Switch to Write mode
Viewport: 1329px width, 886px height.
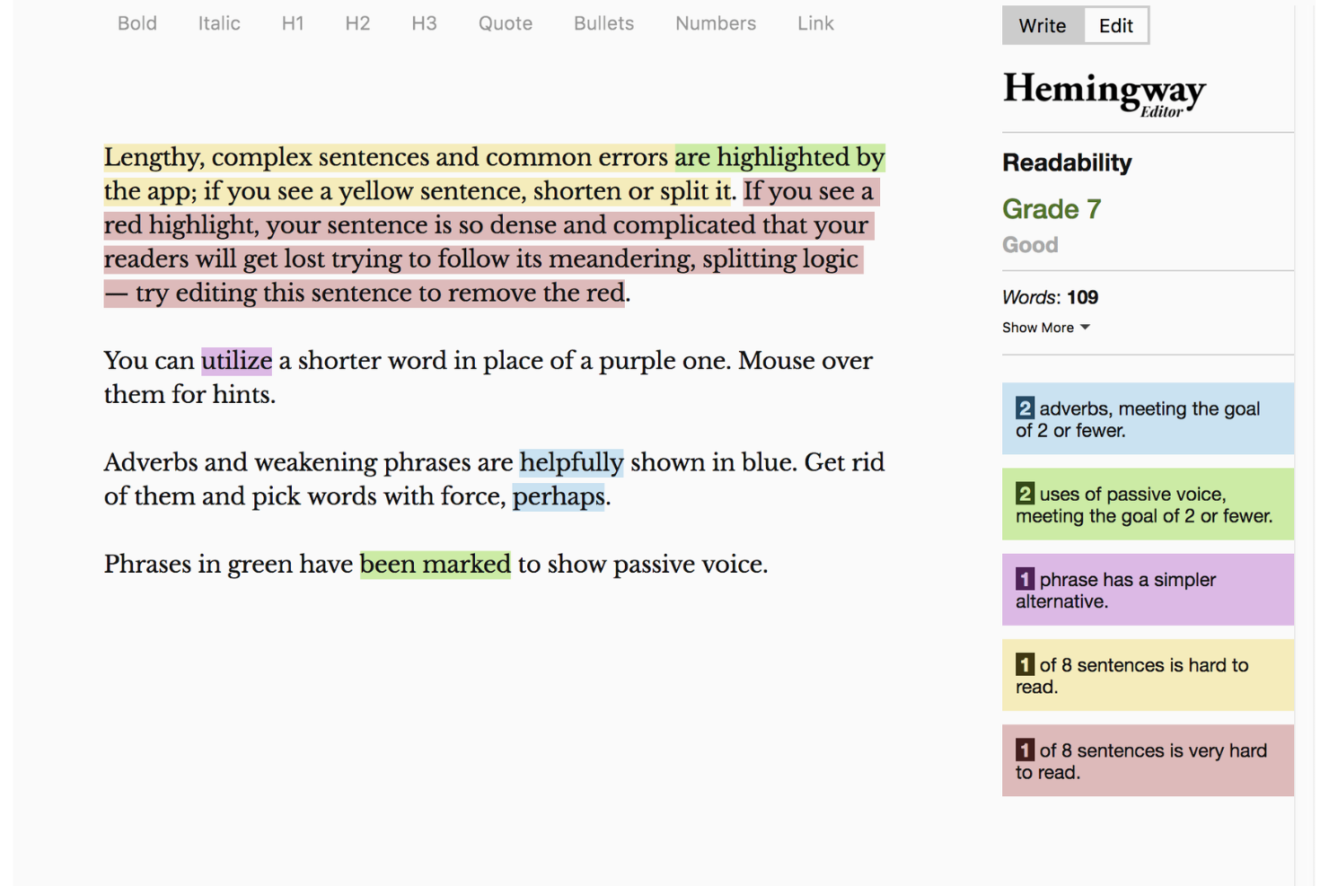(x=1043, y=26)
